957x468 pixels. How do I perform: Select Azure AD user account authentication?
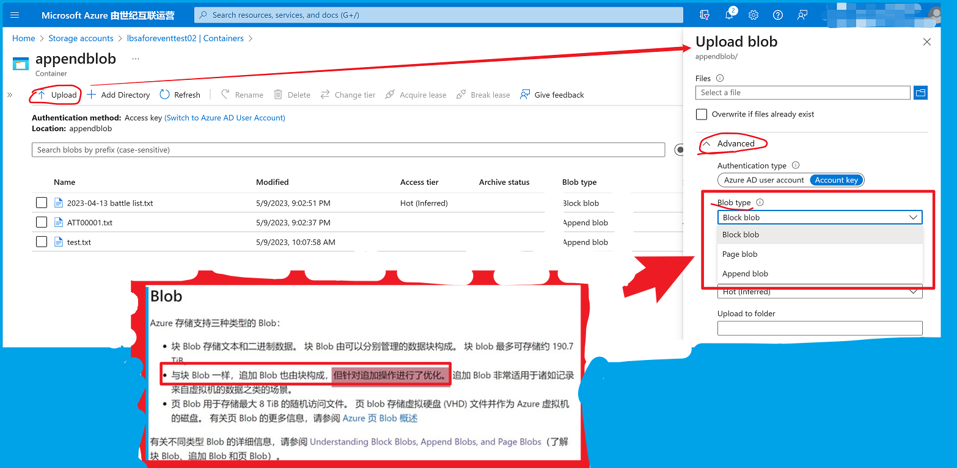pyautogui.click(x=764, y=180)
